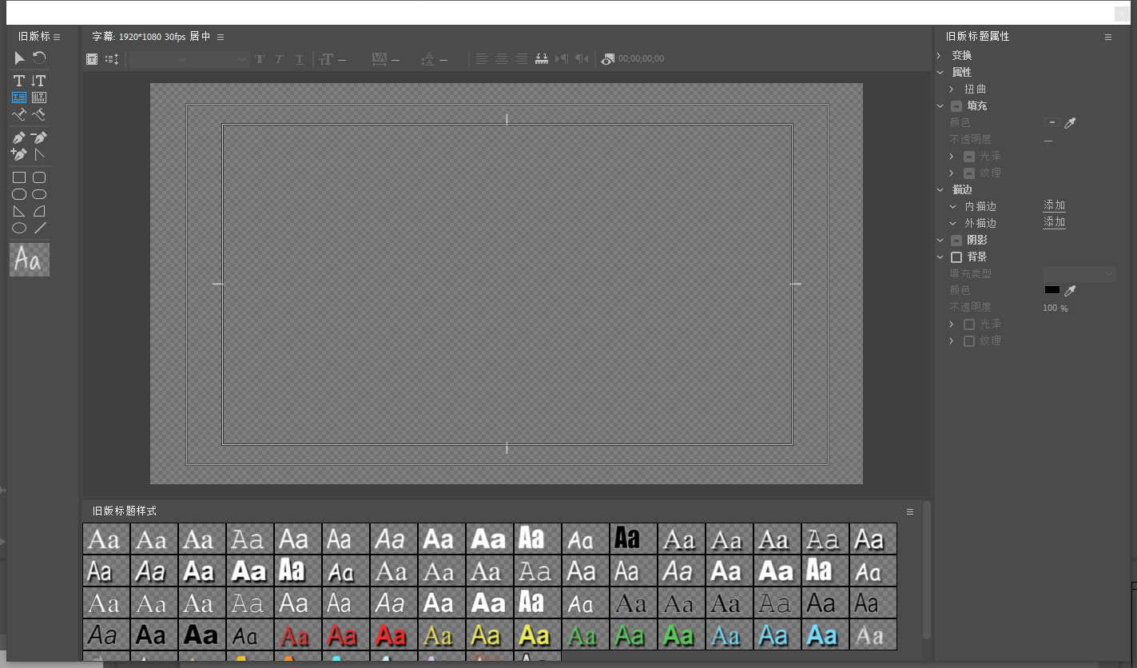Expand the 变换 (Transform) section
1137x668 pixels.
940,55
